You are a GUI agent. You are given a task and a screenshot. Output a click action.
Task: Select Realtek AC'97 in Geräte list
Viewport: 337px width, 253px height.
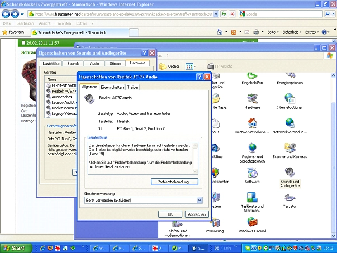[x=61, y=91]
